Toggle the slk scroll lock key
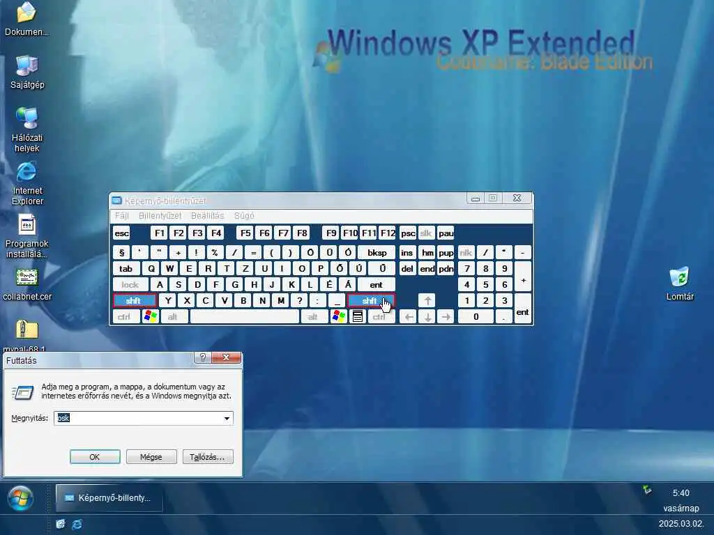714x535 pixels. point(426,233)
